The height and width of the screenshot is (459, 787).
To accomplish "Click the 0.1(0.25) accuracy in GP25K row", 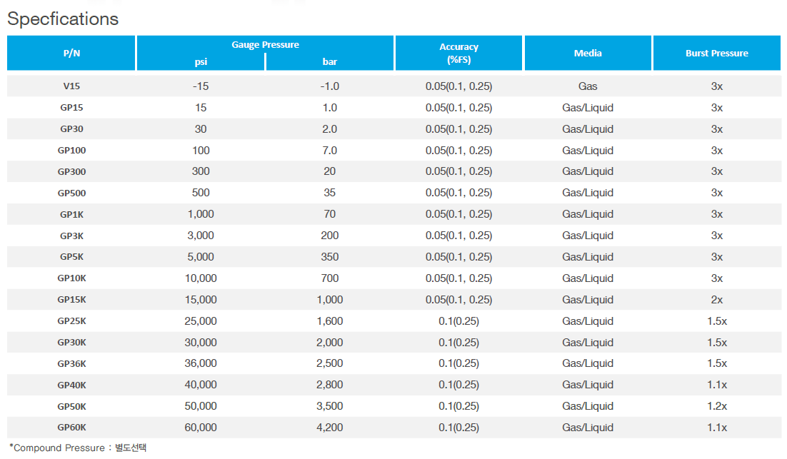I will (458, 321).
